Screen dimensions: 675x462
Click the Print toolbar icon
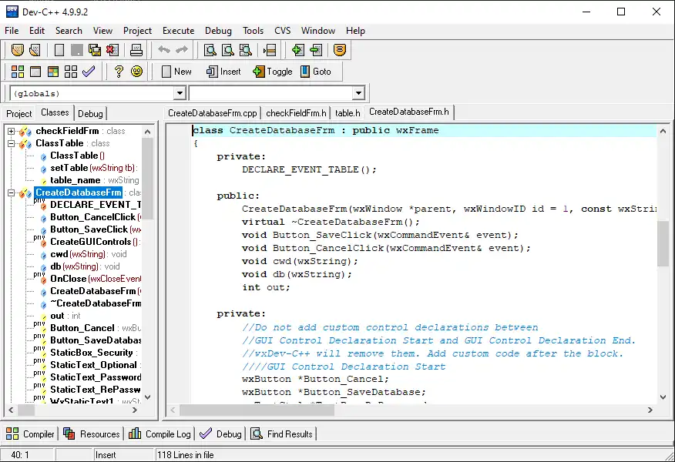138,50
